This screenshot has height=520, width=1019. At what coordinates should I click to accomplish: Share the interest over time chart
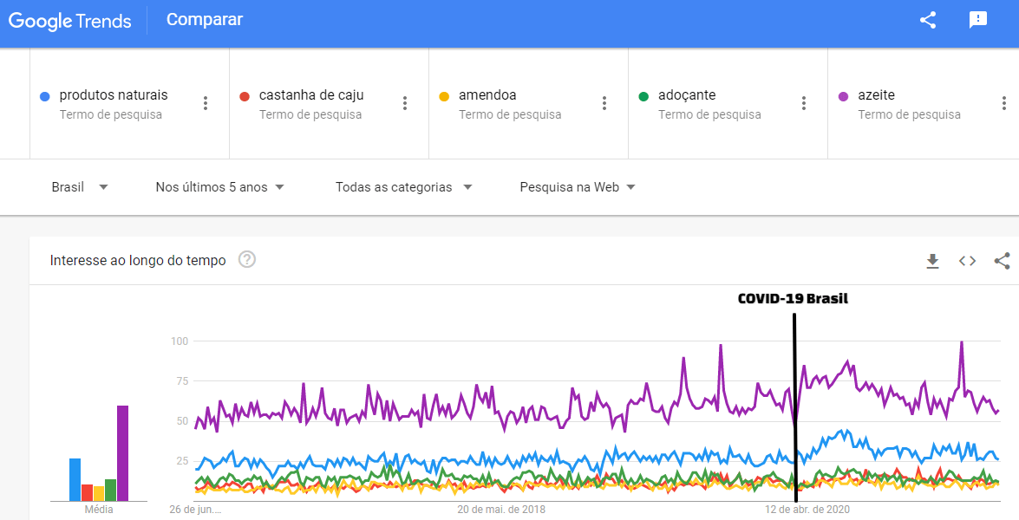point(1002,261)
